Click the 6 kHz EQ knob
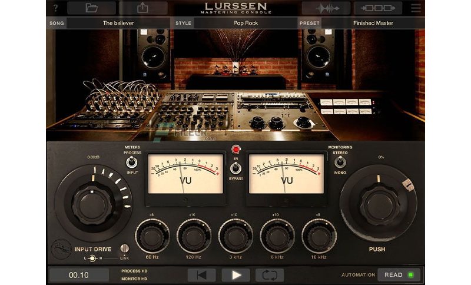This screenshot has height=285, width=471. click(x=277, y=236)
